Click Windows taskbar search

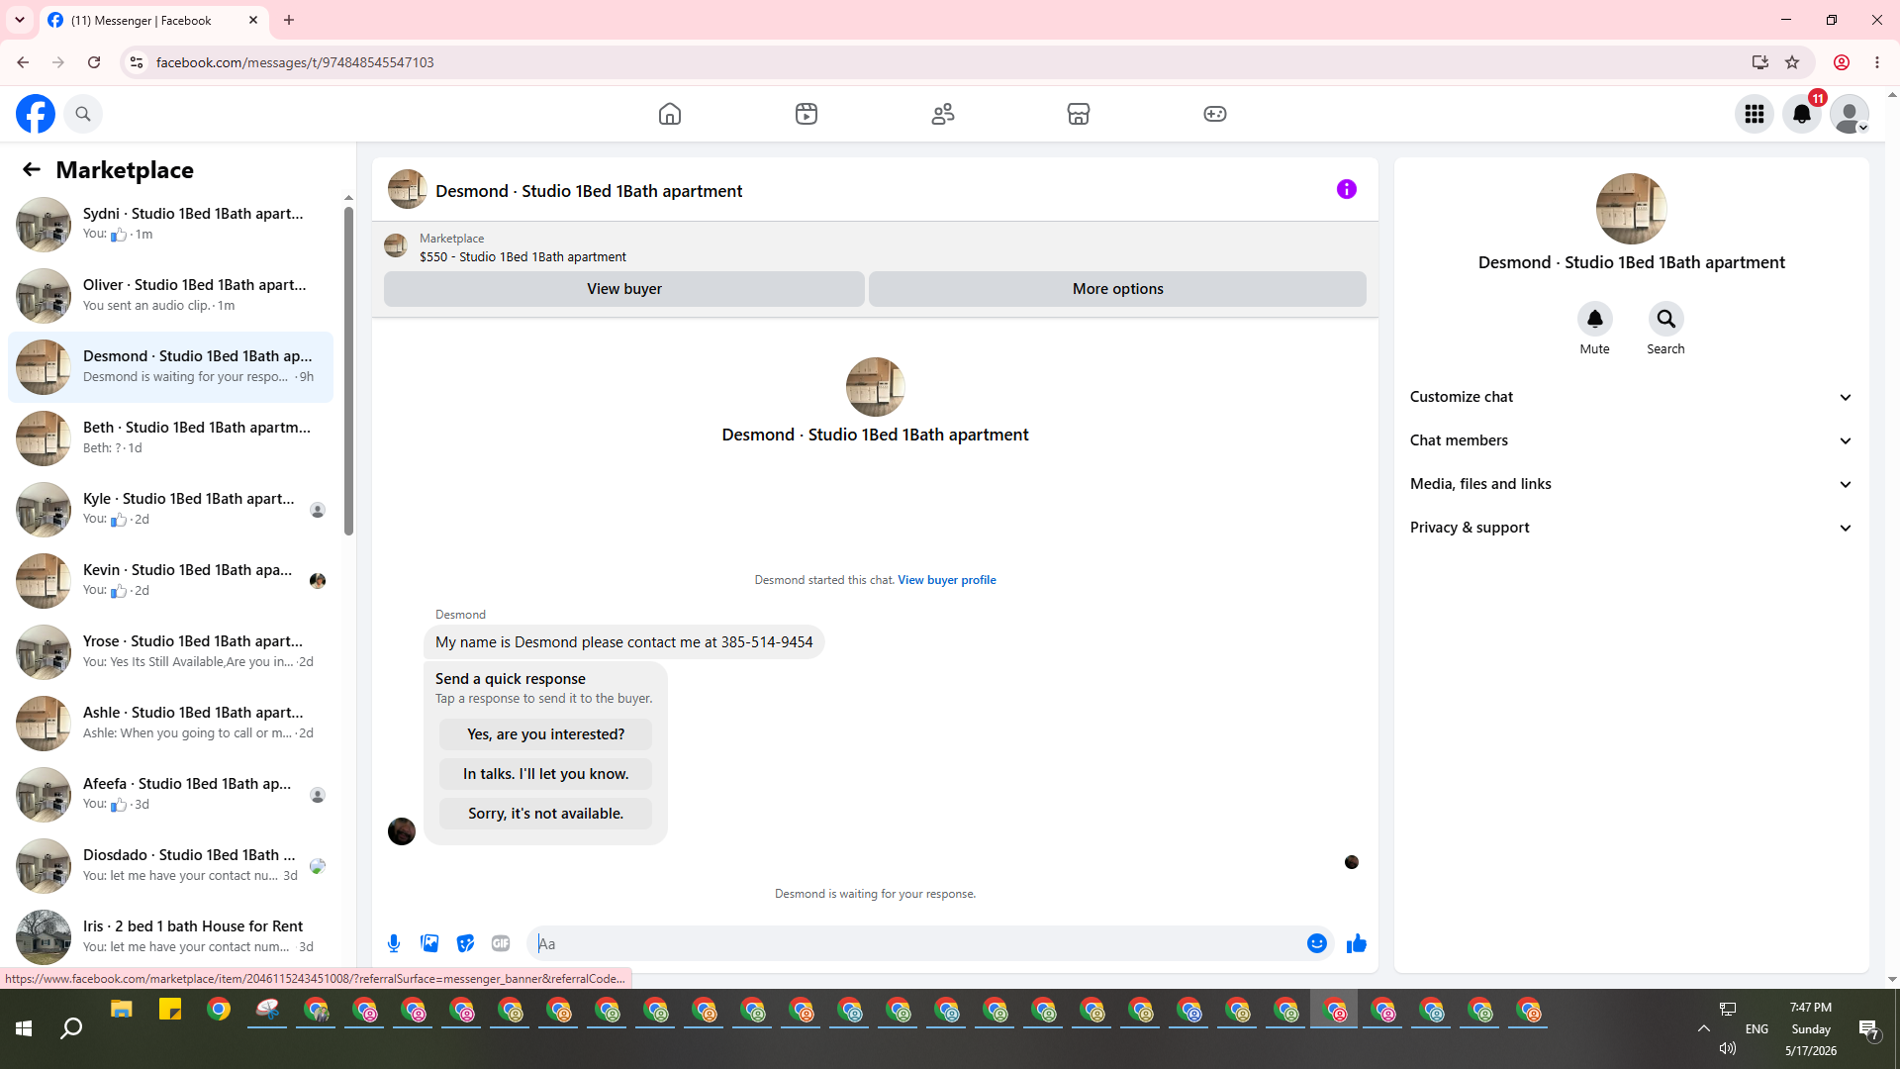tap(71, 1029)
